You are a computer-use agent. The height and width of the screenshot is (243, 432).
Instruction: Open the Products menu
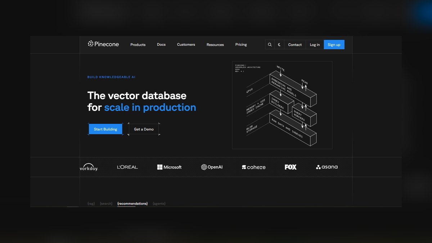tap(138, 45)
